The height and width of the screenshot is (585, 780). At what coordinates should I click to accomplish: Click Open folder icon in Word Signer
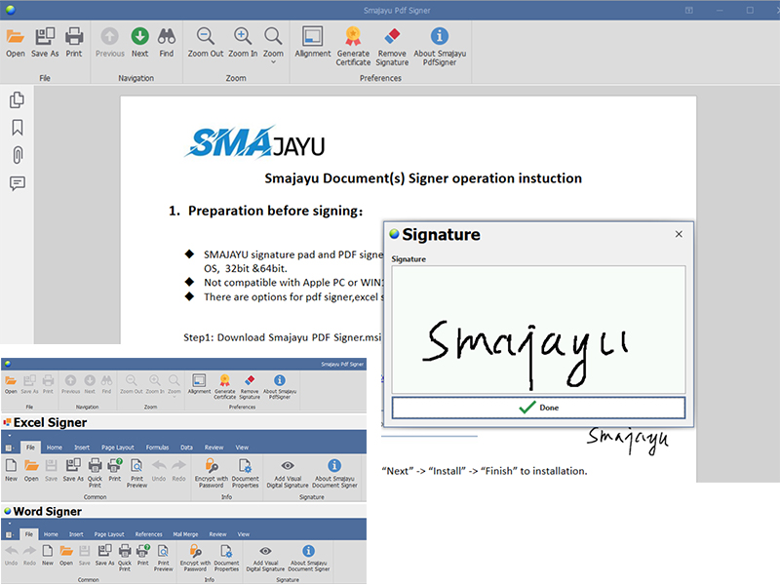[66, 555]
